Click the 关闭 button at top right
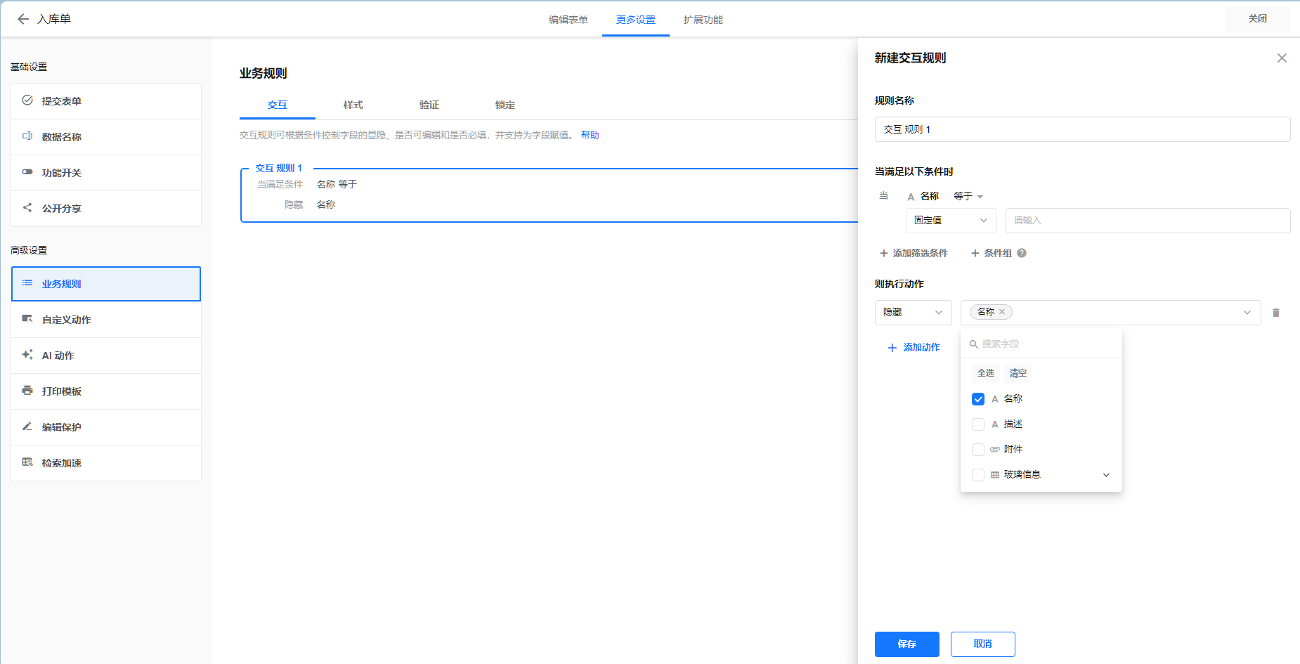Viewport: 1300px width, 664px height. click(x=1258, y=19)
